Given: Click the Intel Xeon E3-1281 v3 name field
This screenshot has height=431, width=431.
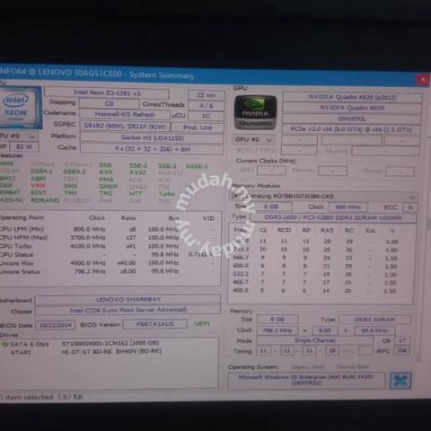Looking at the screenshot, I should (x=107, y=92).
